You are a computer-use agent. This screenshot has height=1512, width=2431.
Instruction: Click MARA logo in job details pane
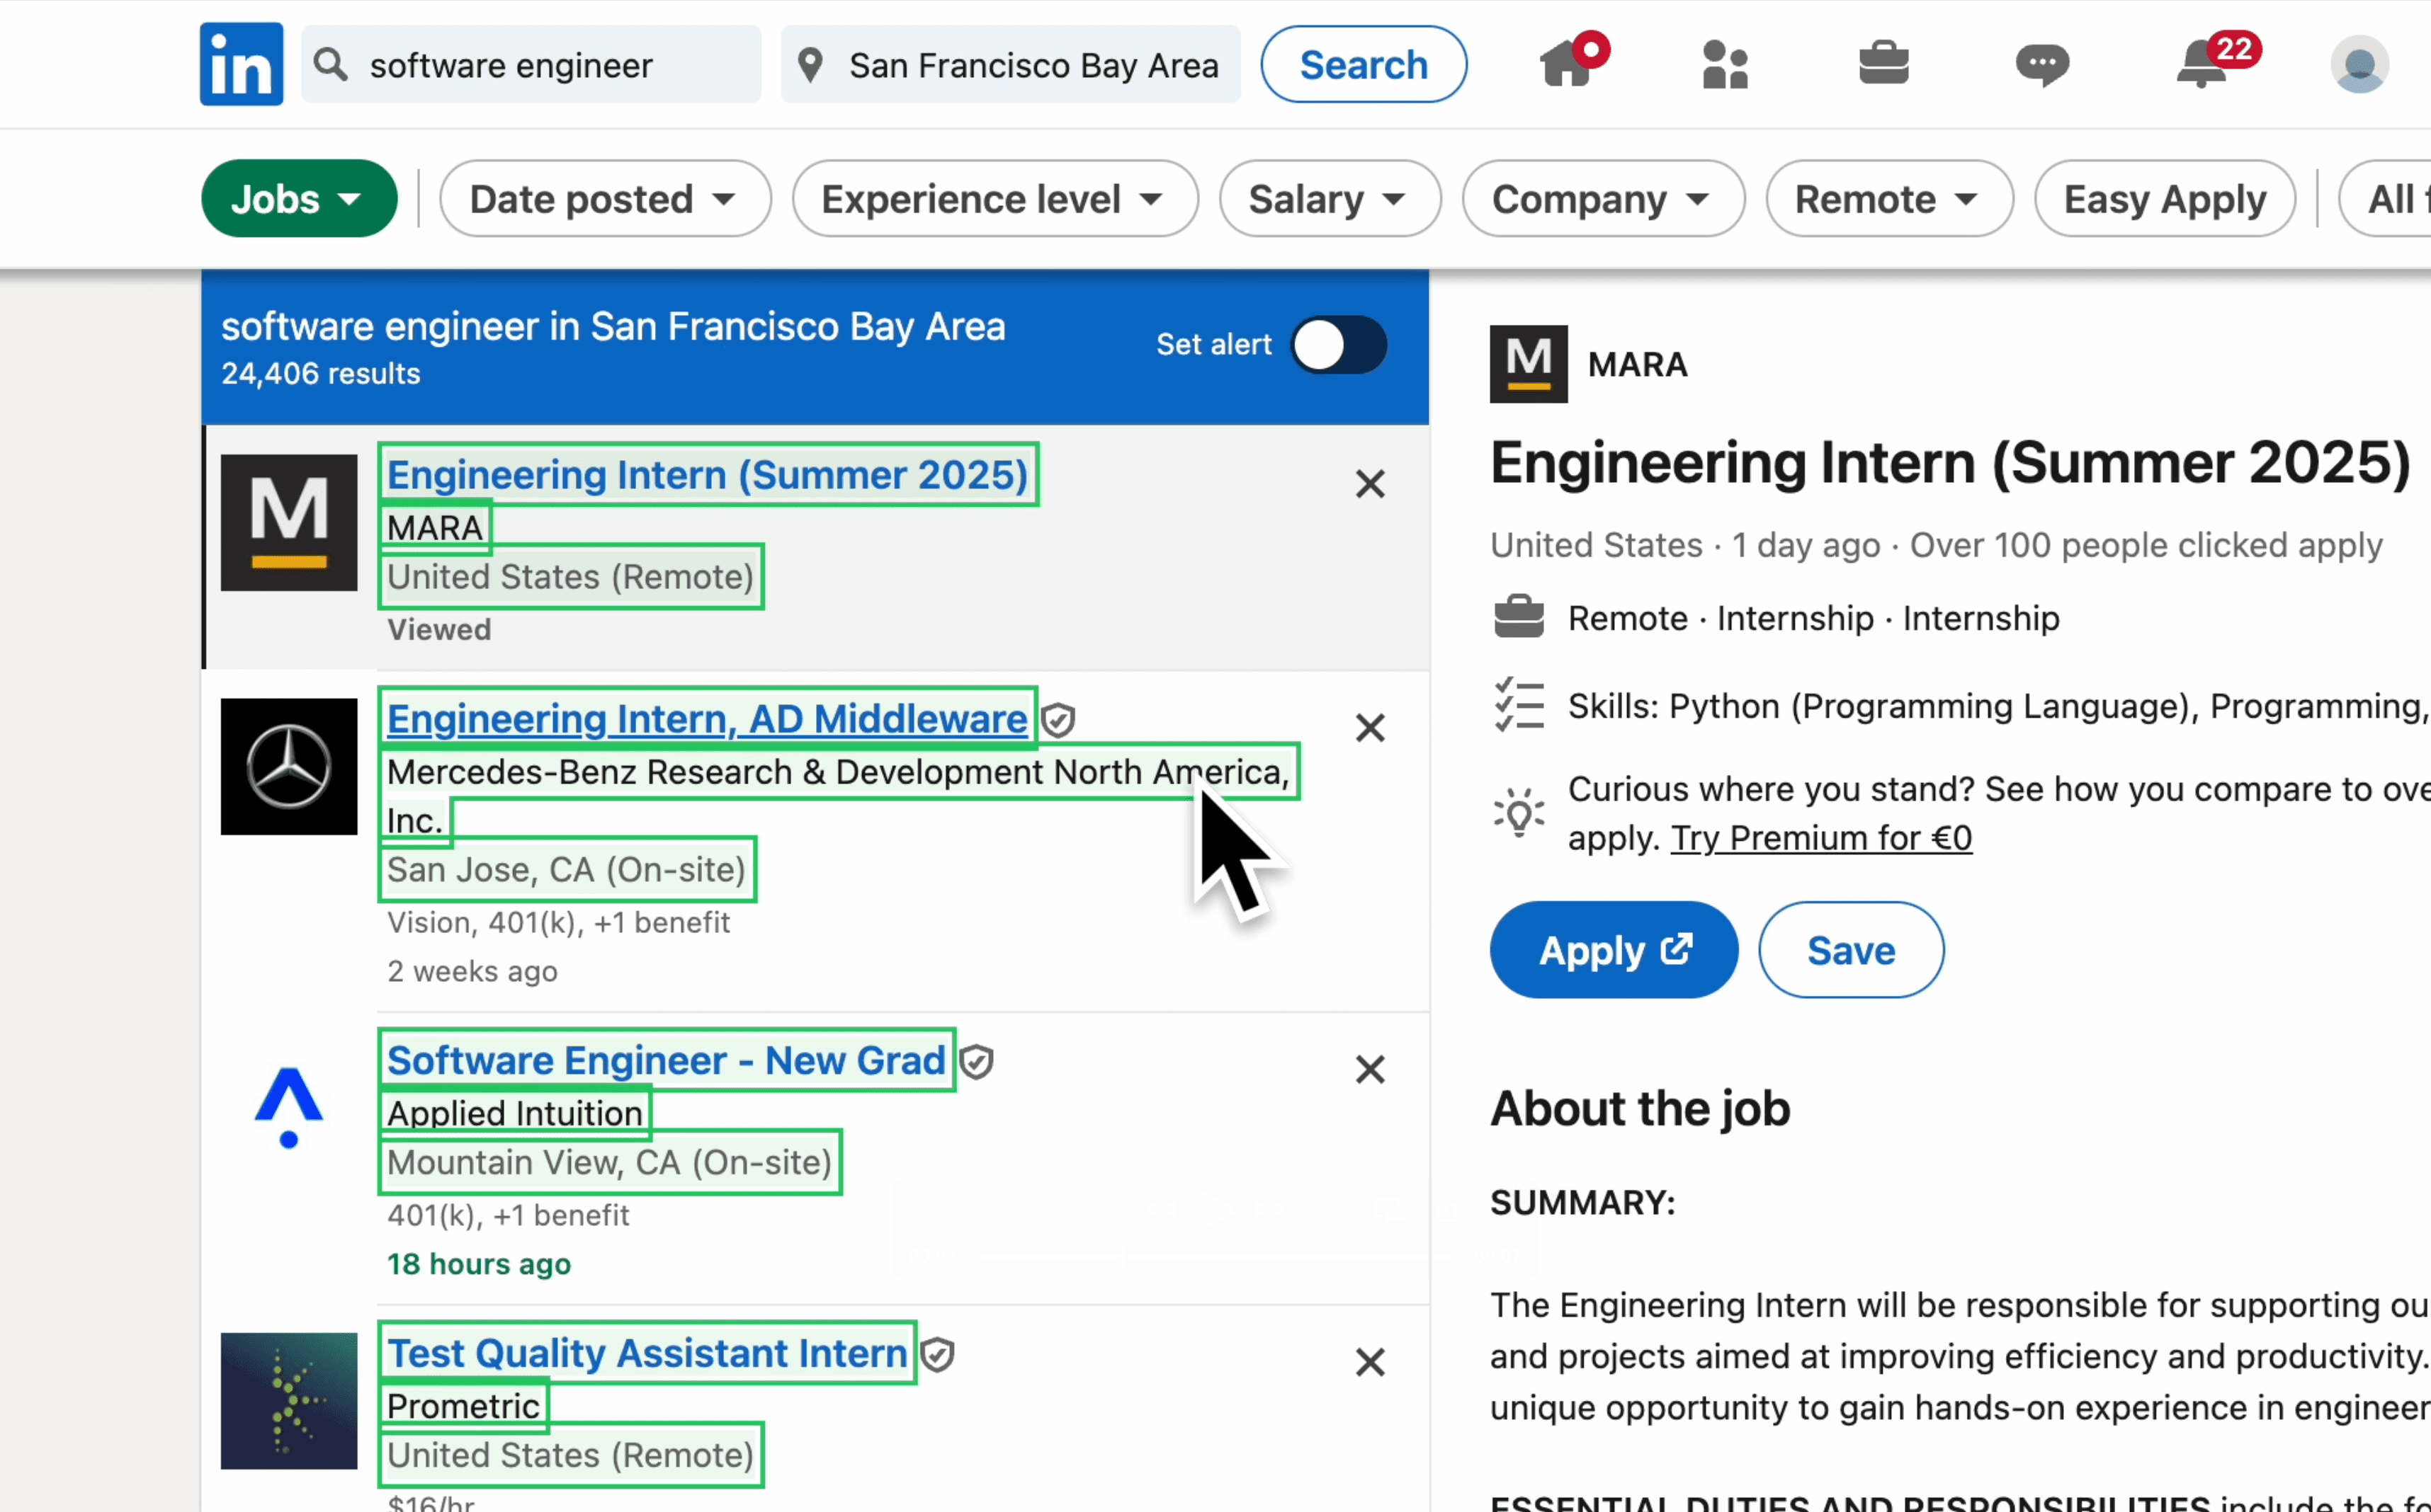(1529, 364)
